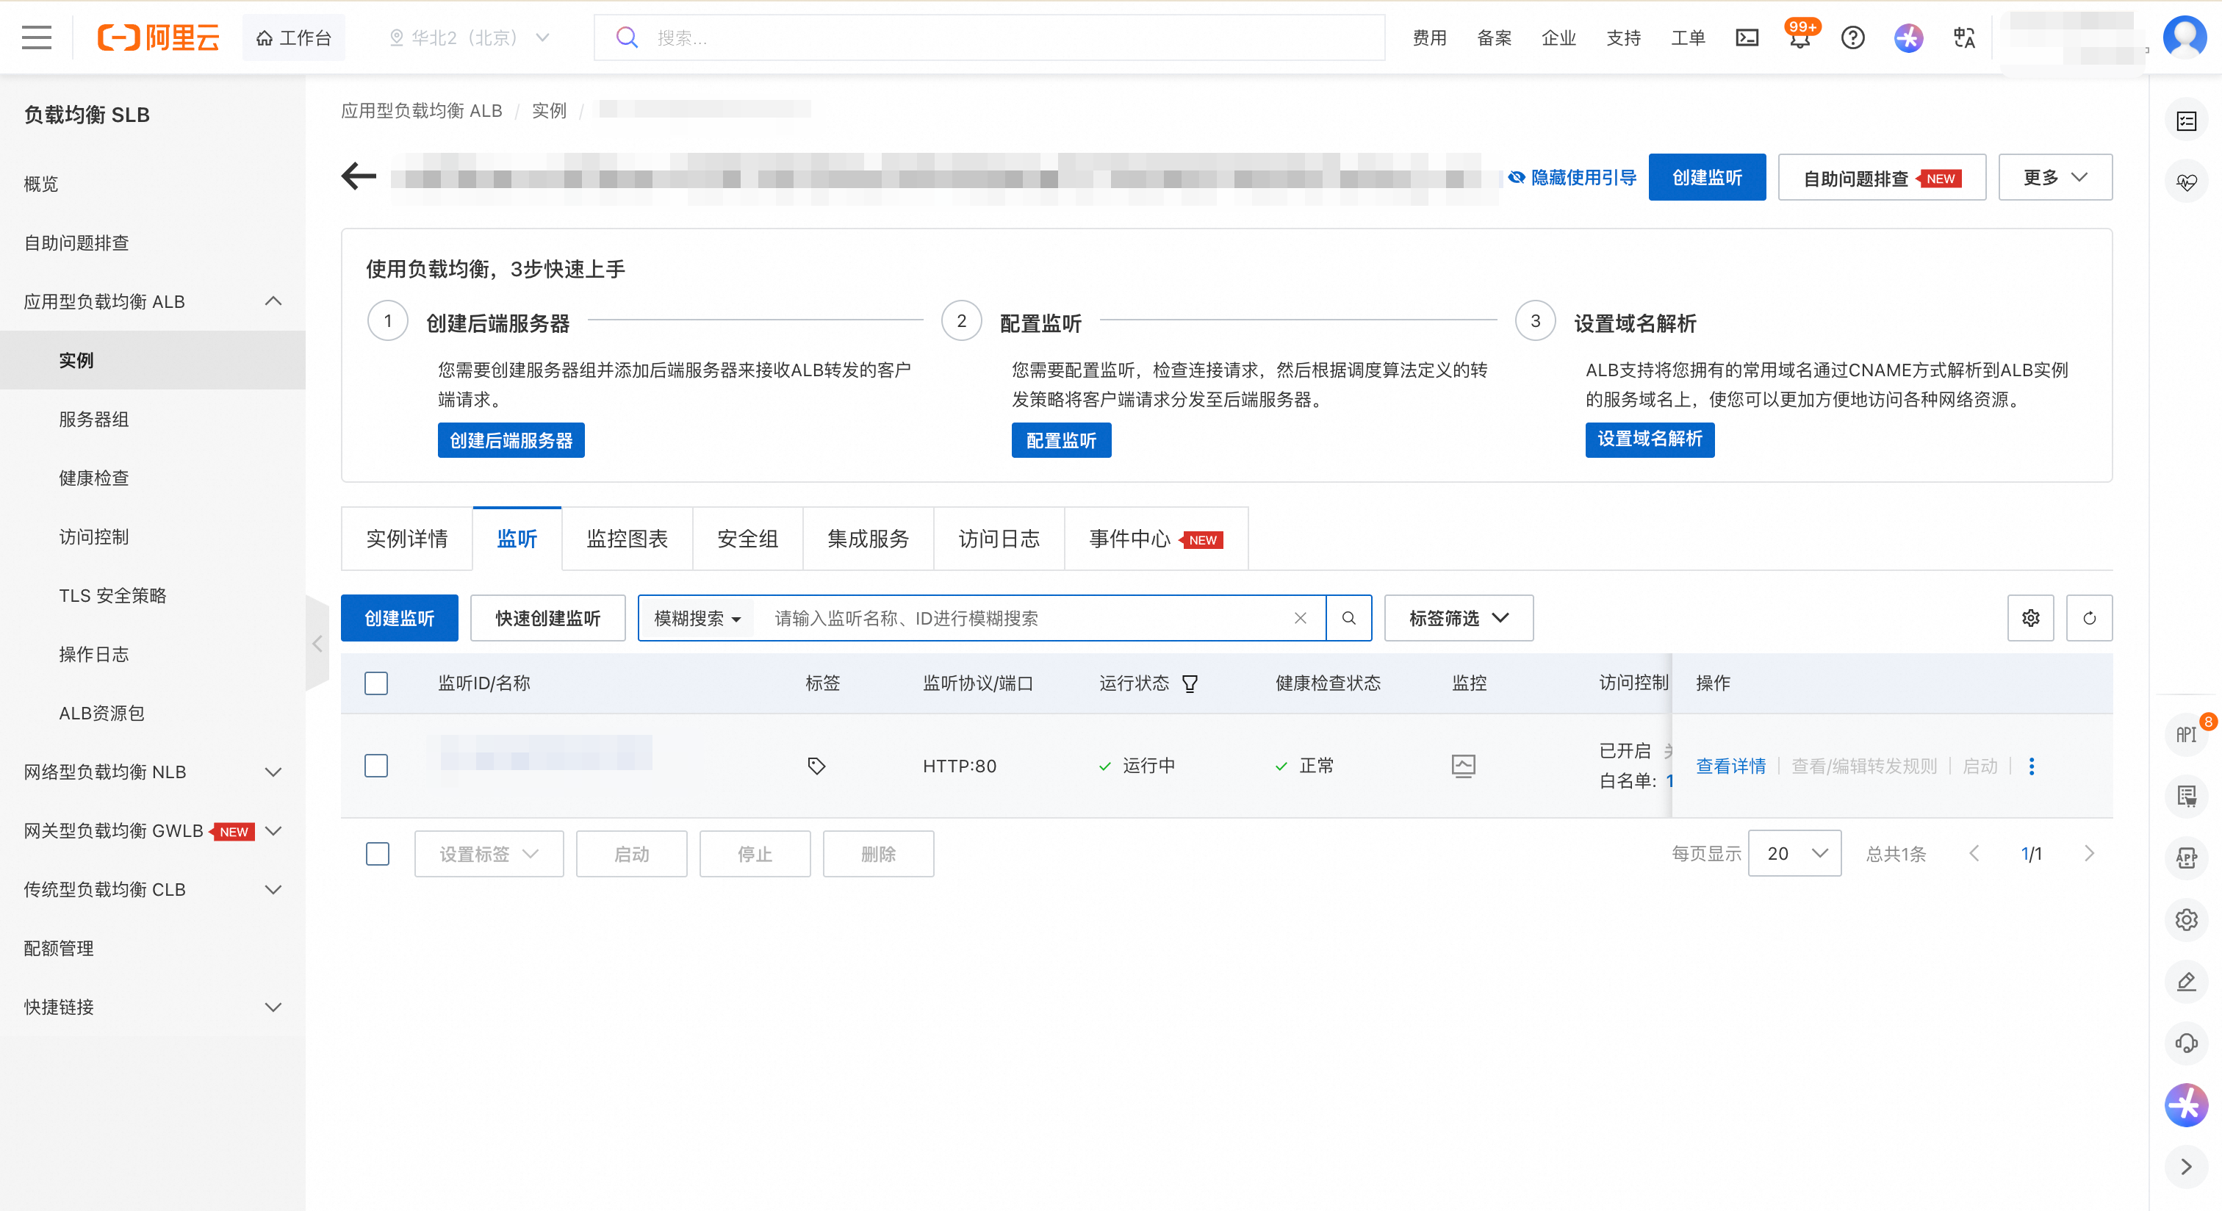Switch to the 访问日志 tab

pos(998,538)
